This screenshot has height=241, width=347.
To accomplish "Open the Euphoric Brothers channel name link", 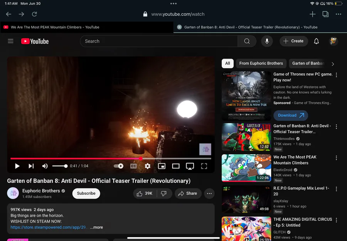I will tap(41, 191).
